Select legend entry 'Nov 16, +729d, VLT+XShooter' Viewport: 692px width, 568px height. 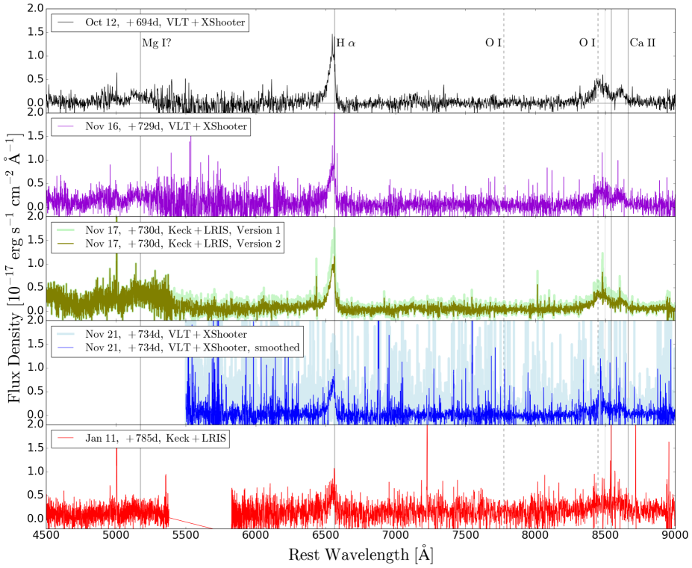166,126
